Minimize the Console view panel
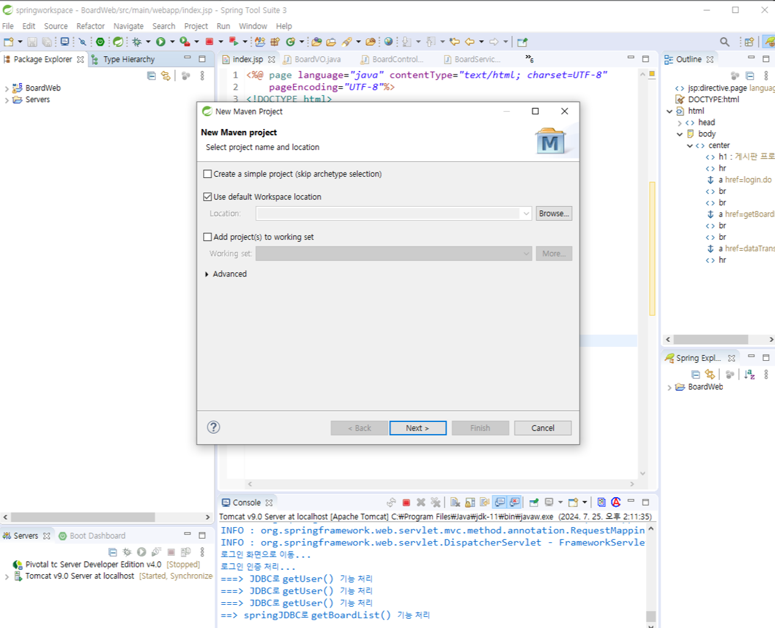775x628 pixels. [x=631, y=501]
